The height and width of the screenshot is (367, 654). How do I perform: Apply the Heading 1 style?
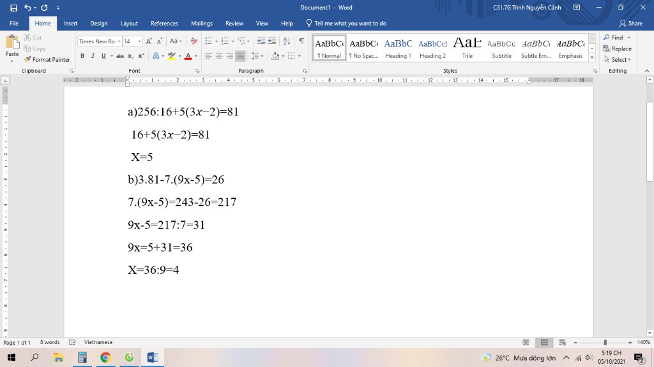[398, 48]
